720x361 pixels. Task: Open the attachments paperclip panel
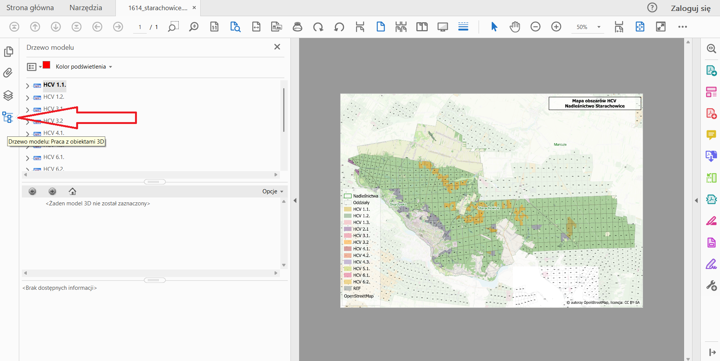(x=8, y=73)
